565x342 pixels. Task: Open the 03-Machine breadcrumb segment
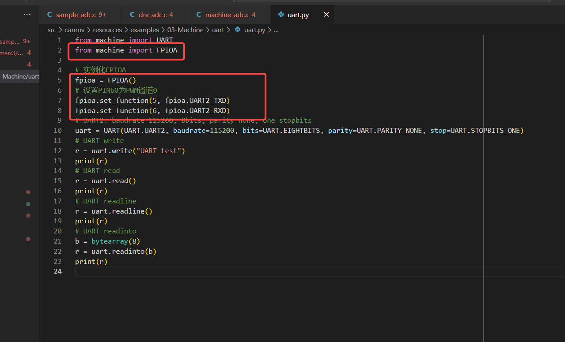pyautogui.click(x=185, y=30)
